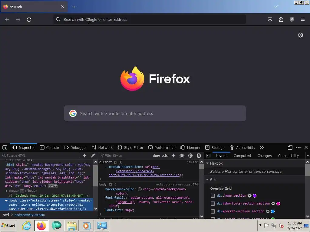Select body.activity-stream breadcrumb

pyautogui.click(x=29, y=215)
